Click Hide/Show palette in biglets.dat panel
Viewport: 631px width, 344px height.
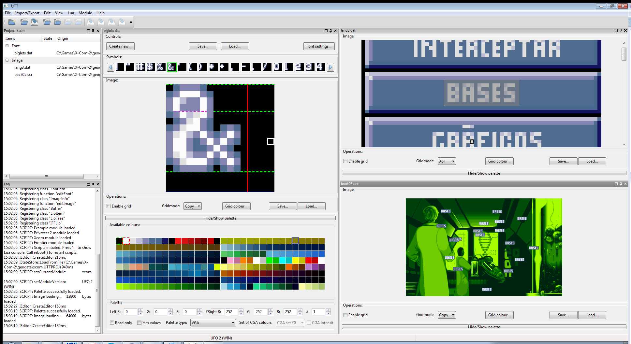[x=220, y=218]
